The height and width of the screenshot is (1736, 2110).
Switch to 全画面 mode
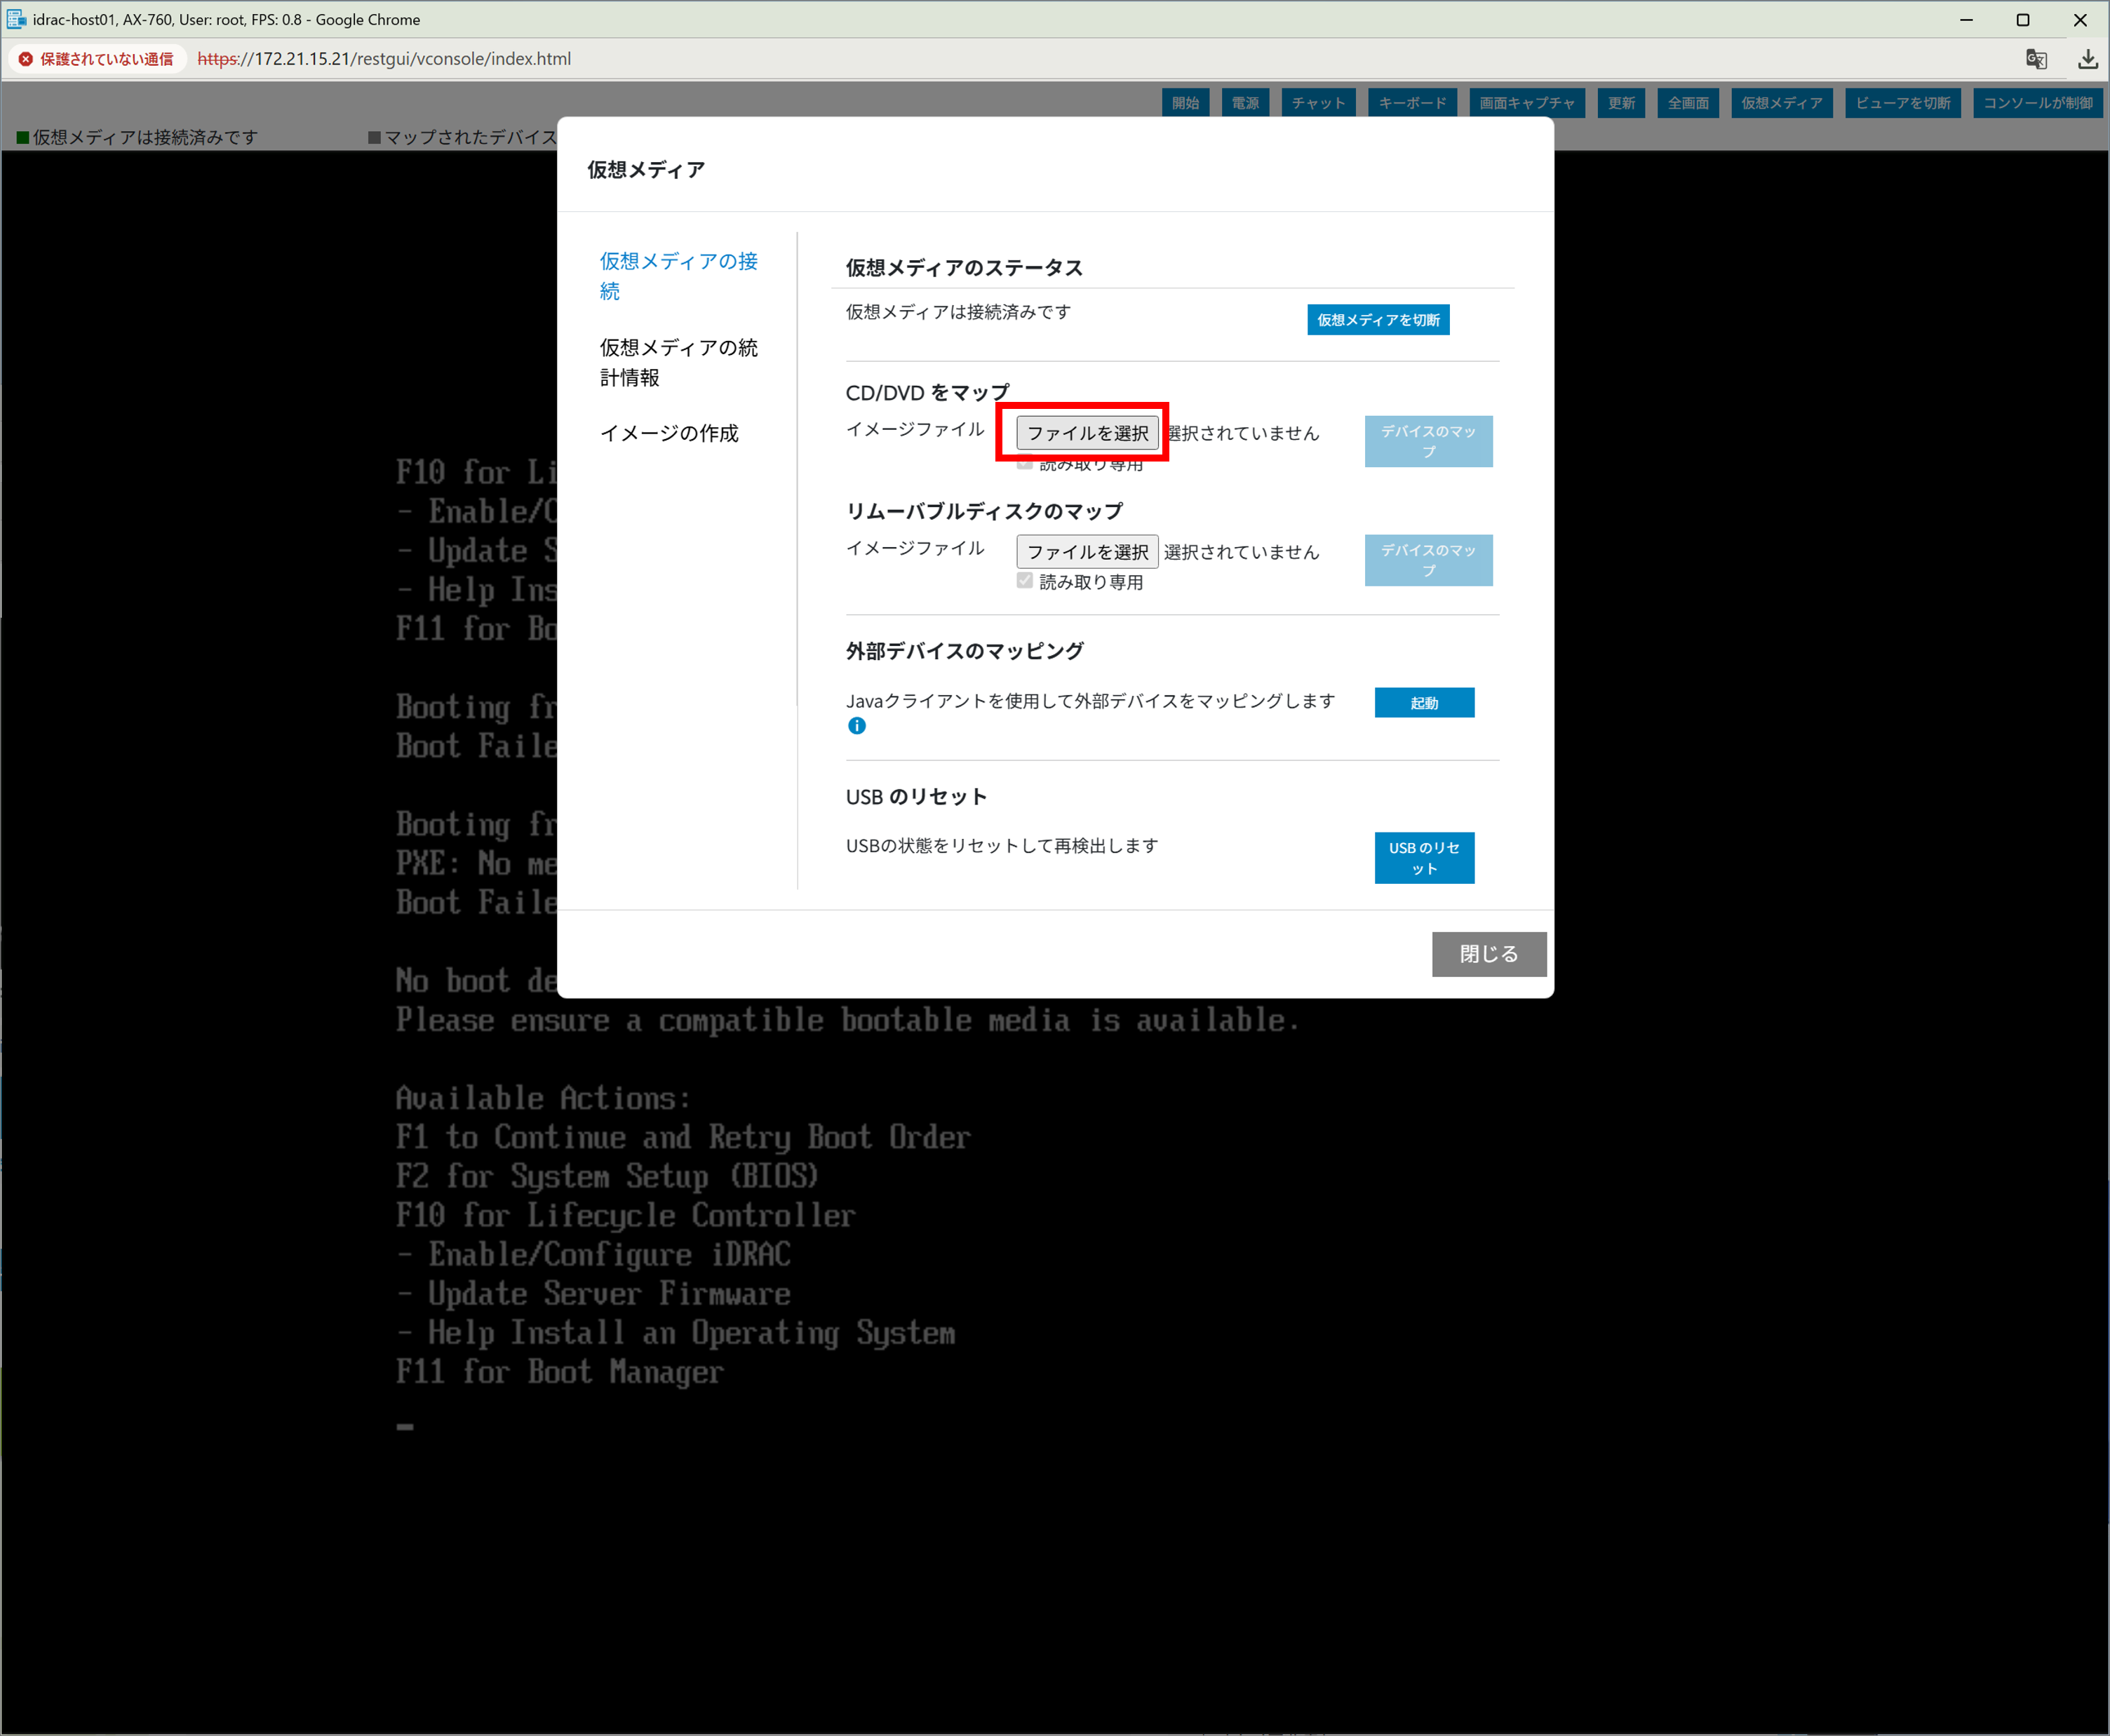[1688, 103]
